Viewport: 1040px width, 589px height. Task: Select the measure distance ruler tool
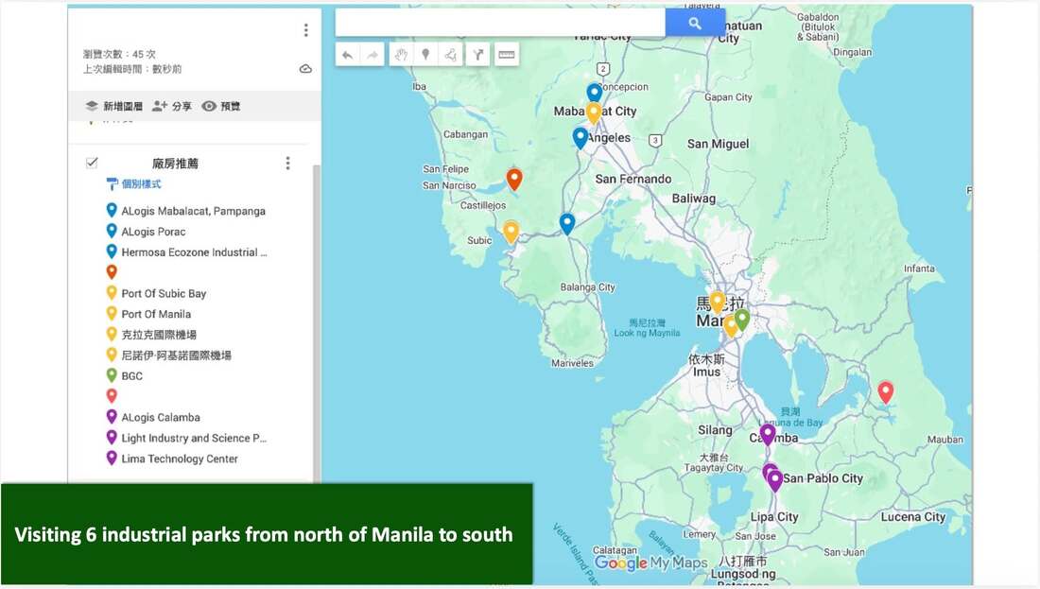coord(507,55)
